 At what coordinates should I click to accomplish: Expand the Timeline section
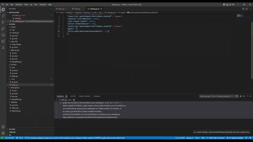click(8, 132)
